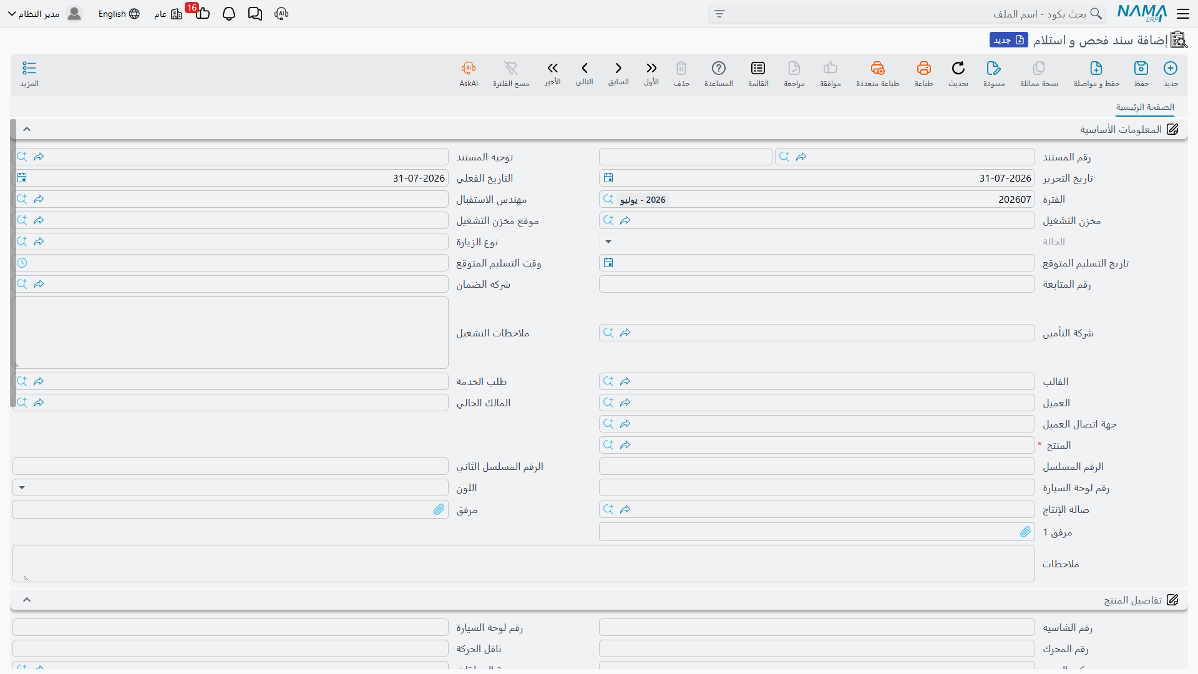
Task: Open time picker for وقت التسليم المتوقع
Action: pos(22,263)
